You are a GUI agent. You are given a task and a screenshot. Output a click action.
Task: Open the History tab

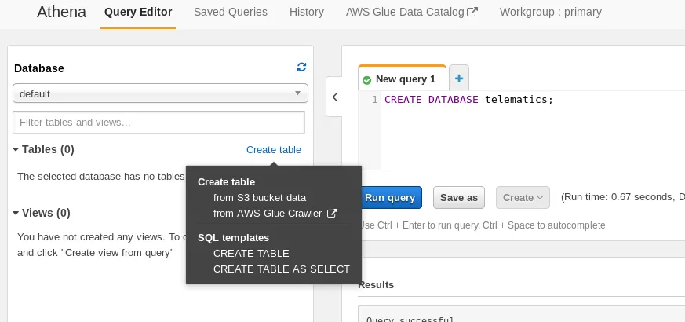[x=306, y=12]
